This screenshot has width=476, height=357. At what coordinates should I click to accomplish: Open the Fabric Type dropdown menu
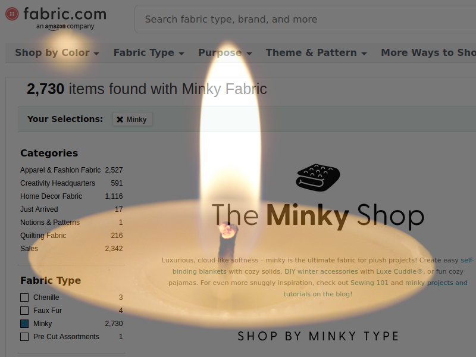[149, 52]
